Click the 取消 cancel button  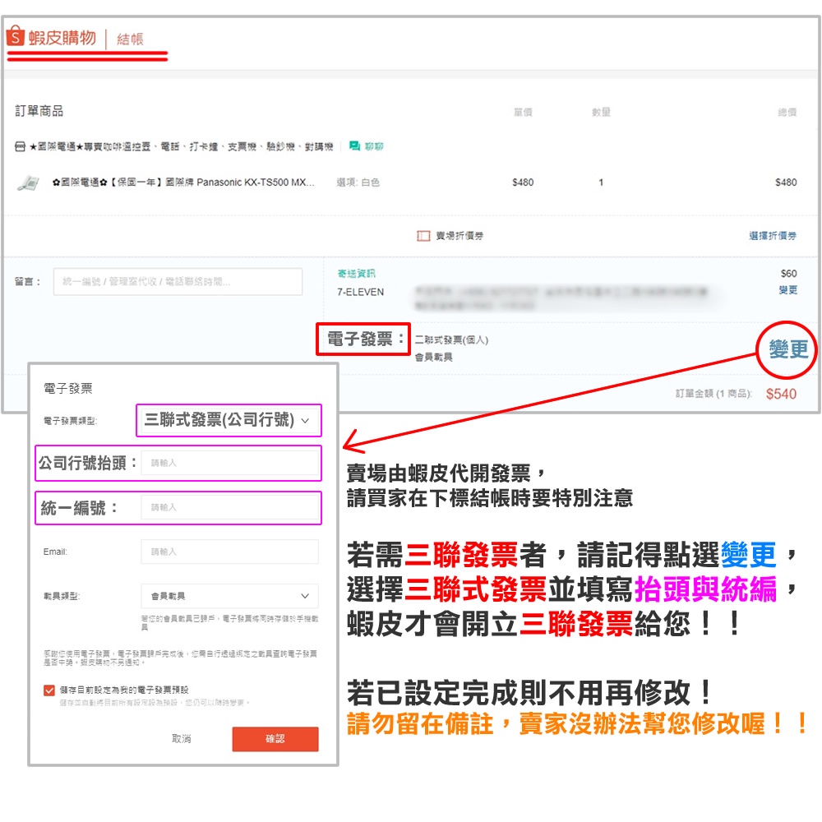tap(182, 739)
